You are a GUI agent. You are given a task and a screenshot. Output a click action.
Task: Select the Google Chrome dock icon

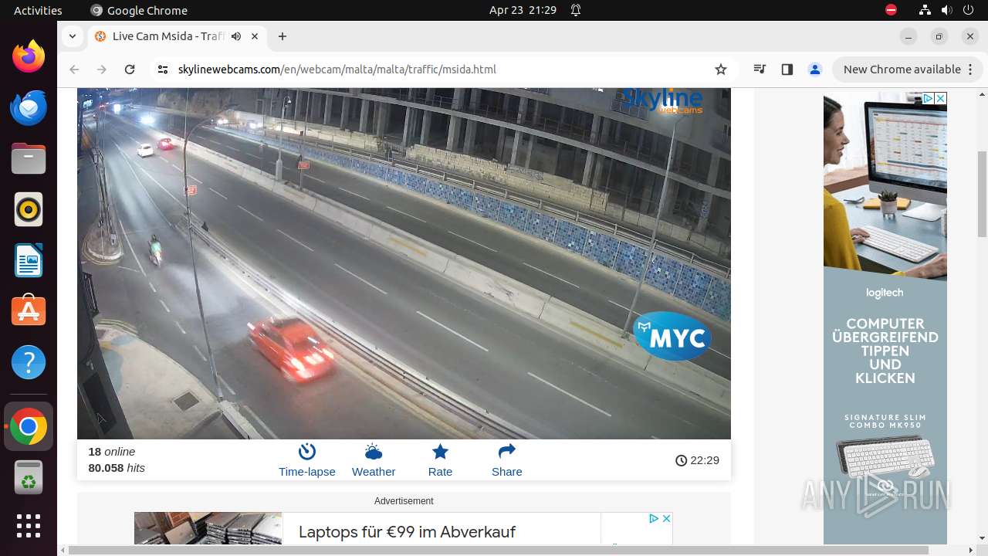click(29, 427)
